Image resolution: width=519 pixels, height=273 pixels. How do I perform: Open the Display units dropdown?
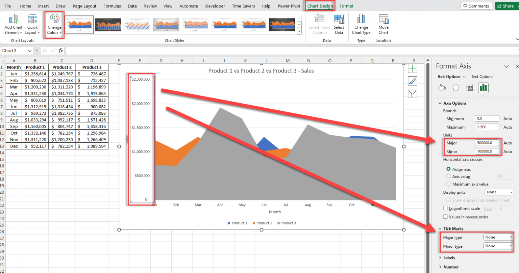[499, 192]
